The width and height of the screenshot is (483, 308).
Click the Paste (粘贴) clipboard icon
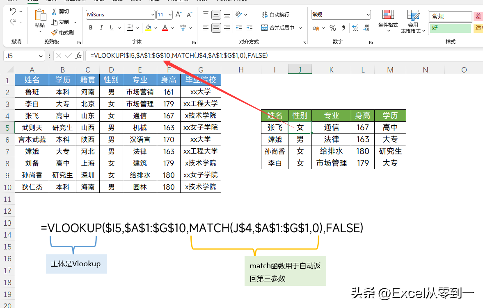pyautogui.click(x=40, y=15)
